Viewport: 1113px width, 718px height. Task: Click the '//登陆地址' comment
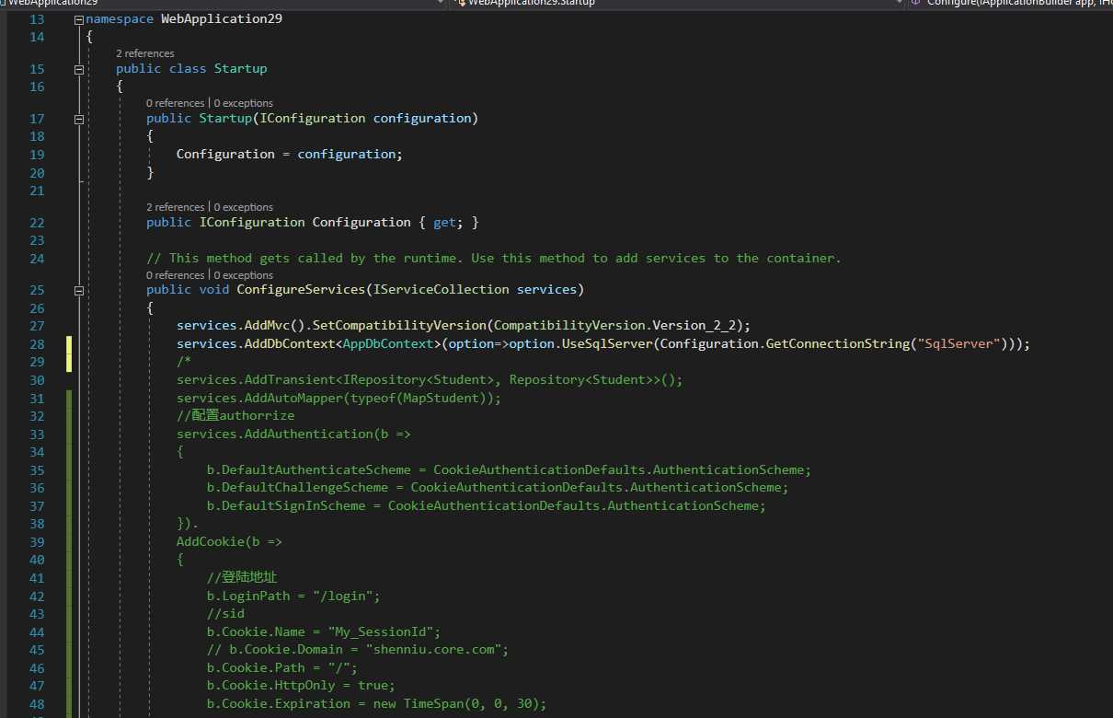pyautogui.click(x=242, y=578)
